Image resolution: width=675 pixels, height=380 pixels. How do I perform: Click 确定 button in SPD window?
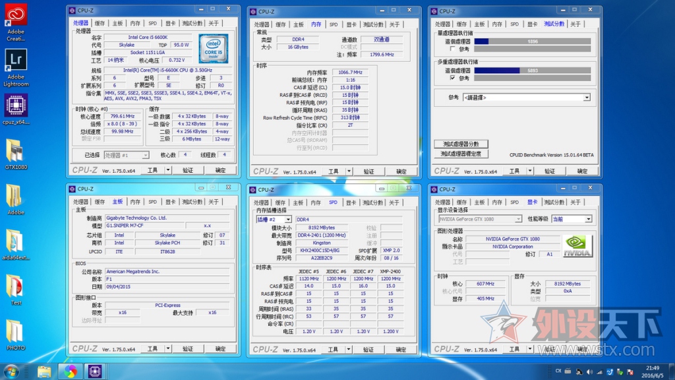[x=401, y=350]
